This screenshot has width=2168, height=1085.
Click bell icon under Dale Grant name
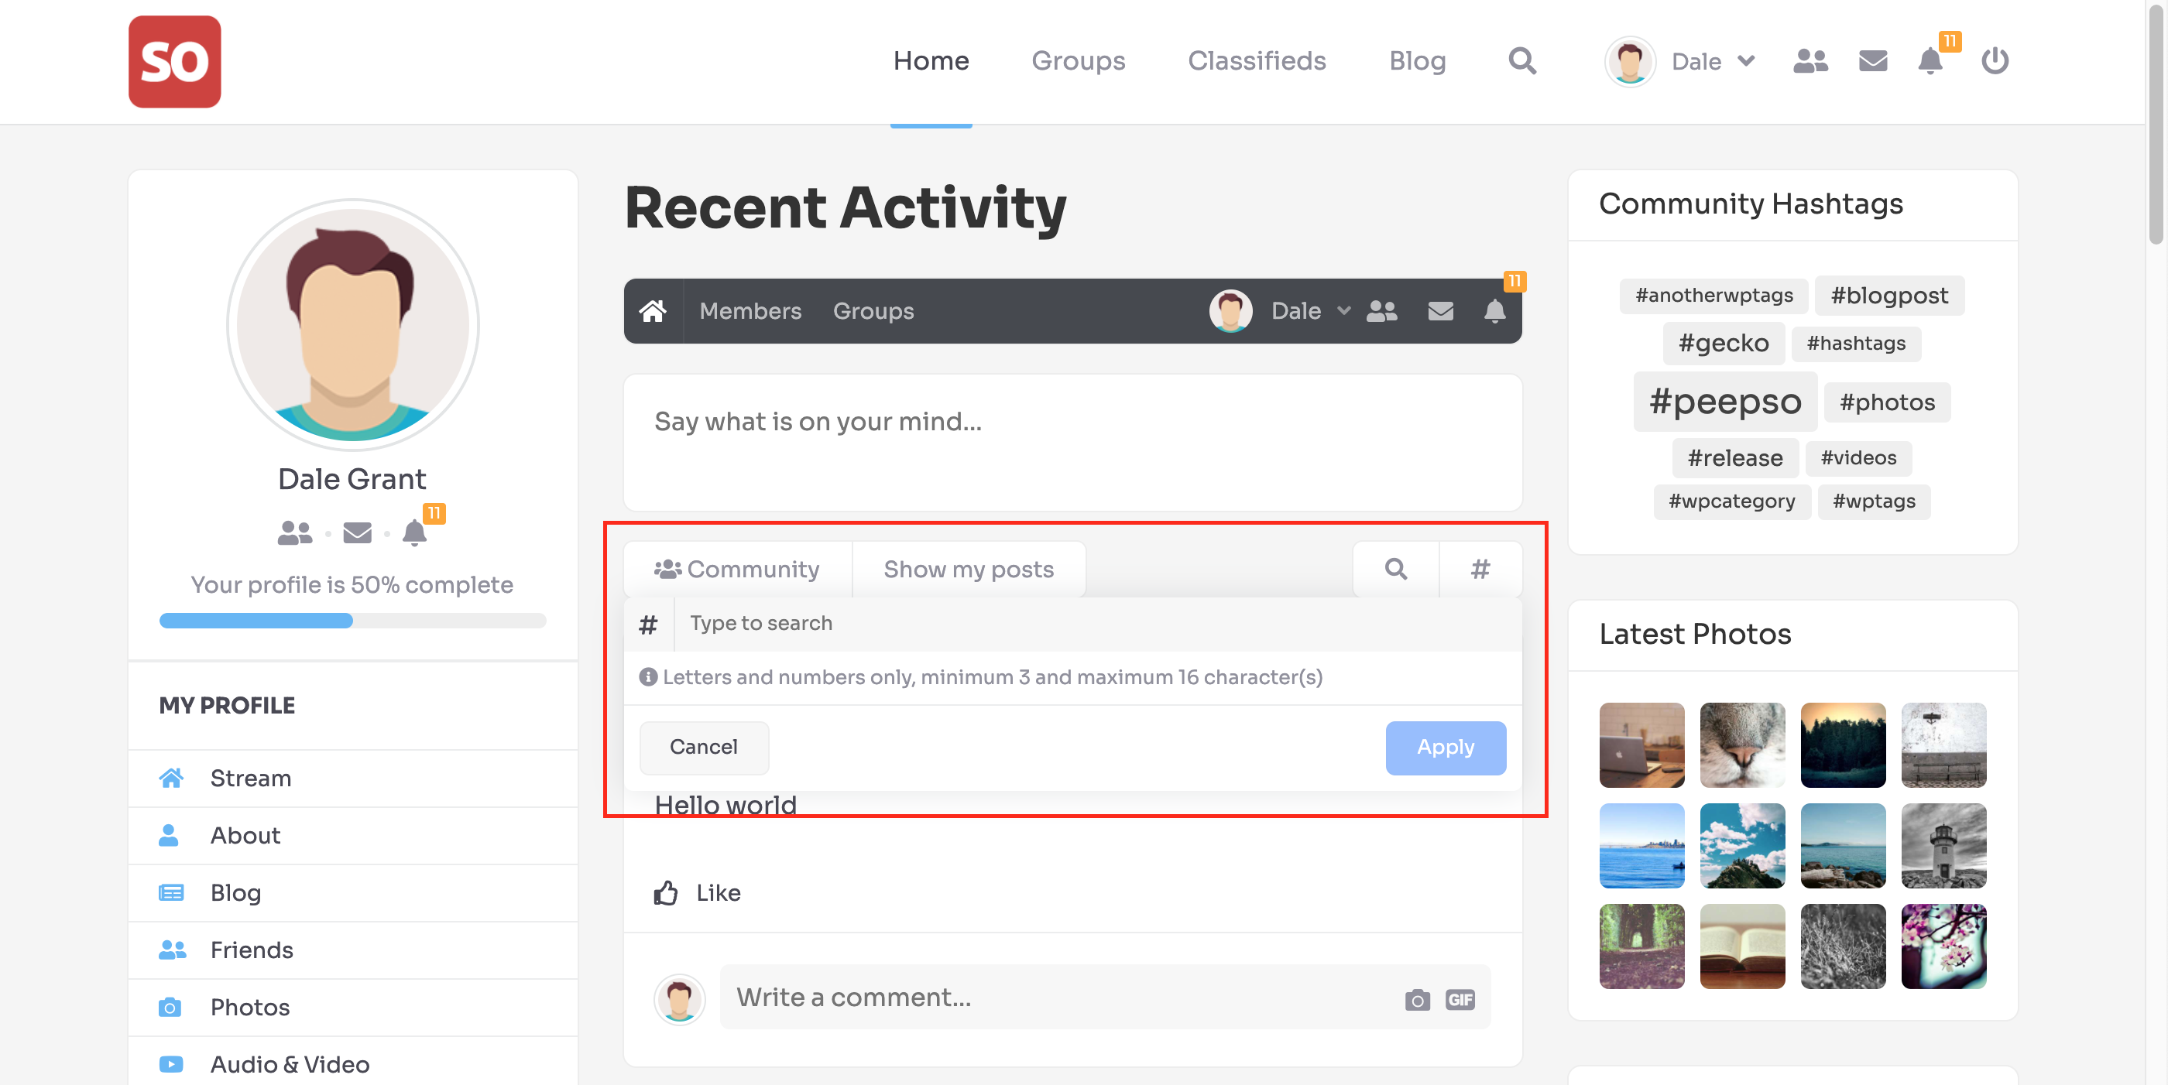tap(414, 532)
